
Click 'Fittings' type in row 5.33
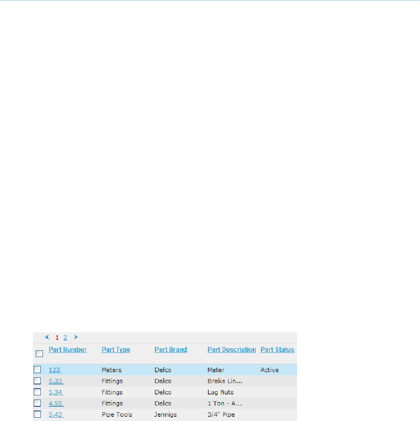(x=112, y=381)
